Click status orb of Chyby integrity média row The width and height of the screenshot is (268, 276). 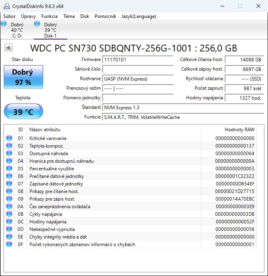[x=9, y=237]
